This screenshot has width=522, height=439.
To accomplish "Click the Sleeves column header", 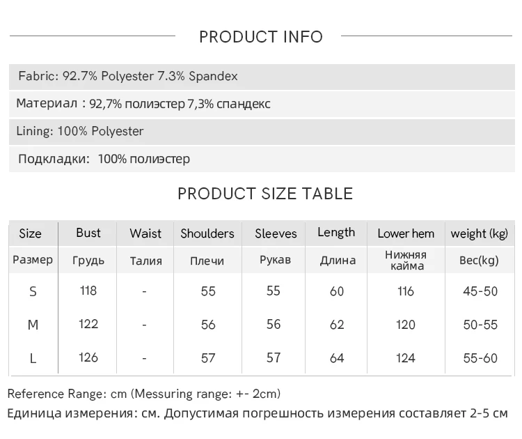I will 276,233.
